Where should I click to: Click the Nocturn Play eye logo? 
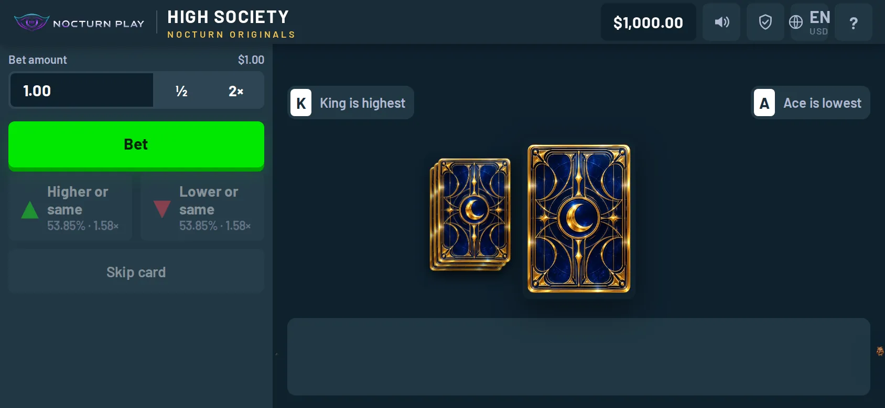pos(31,22)
